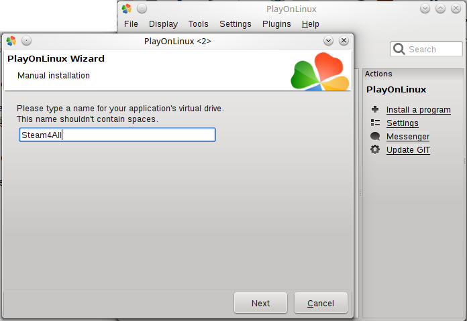Click the 'Manual installation' subtitle text
This screenshot has width=467, height=321.
(54, 76)
